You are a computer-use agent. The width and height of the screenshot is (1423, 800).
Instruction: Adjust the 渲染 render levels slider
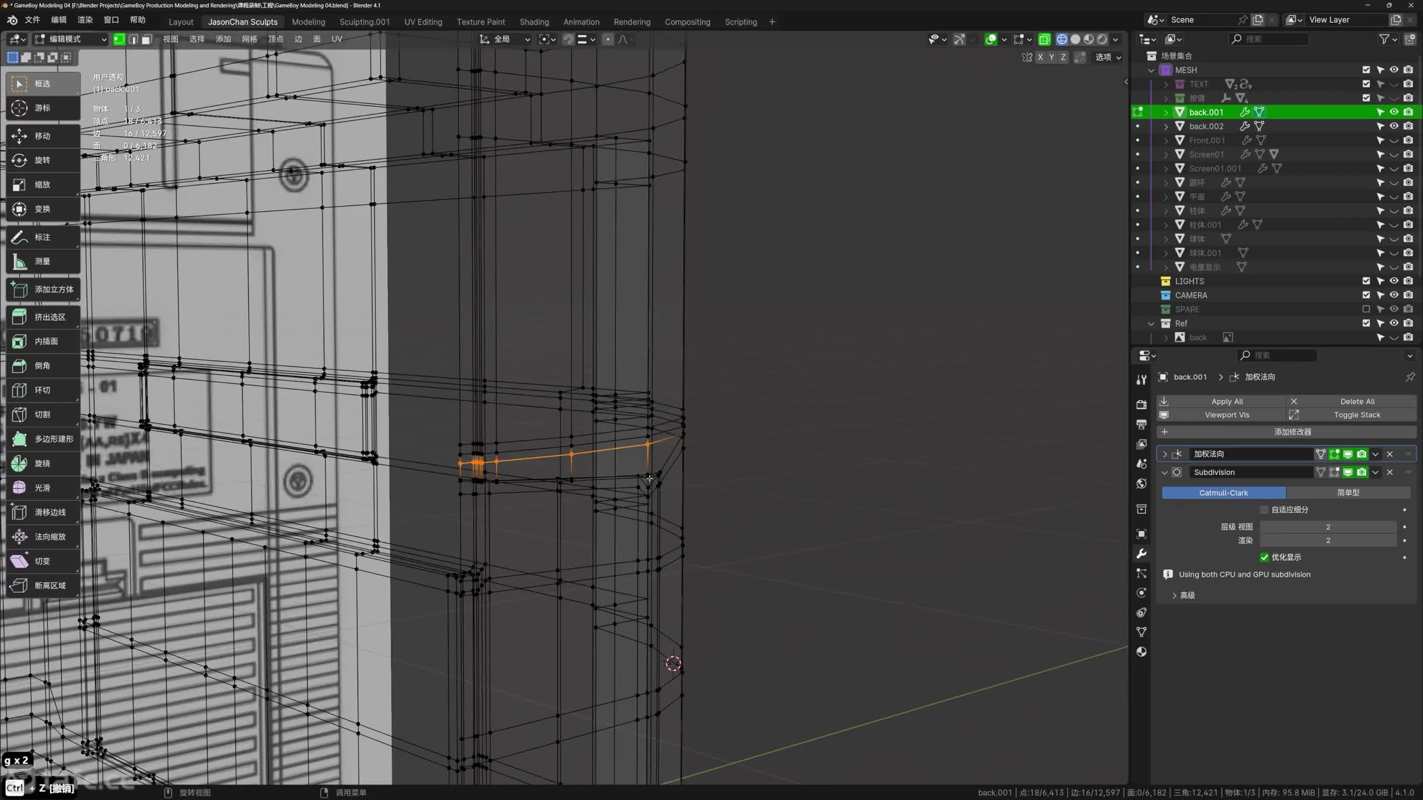1328,541
